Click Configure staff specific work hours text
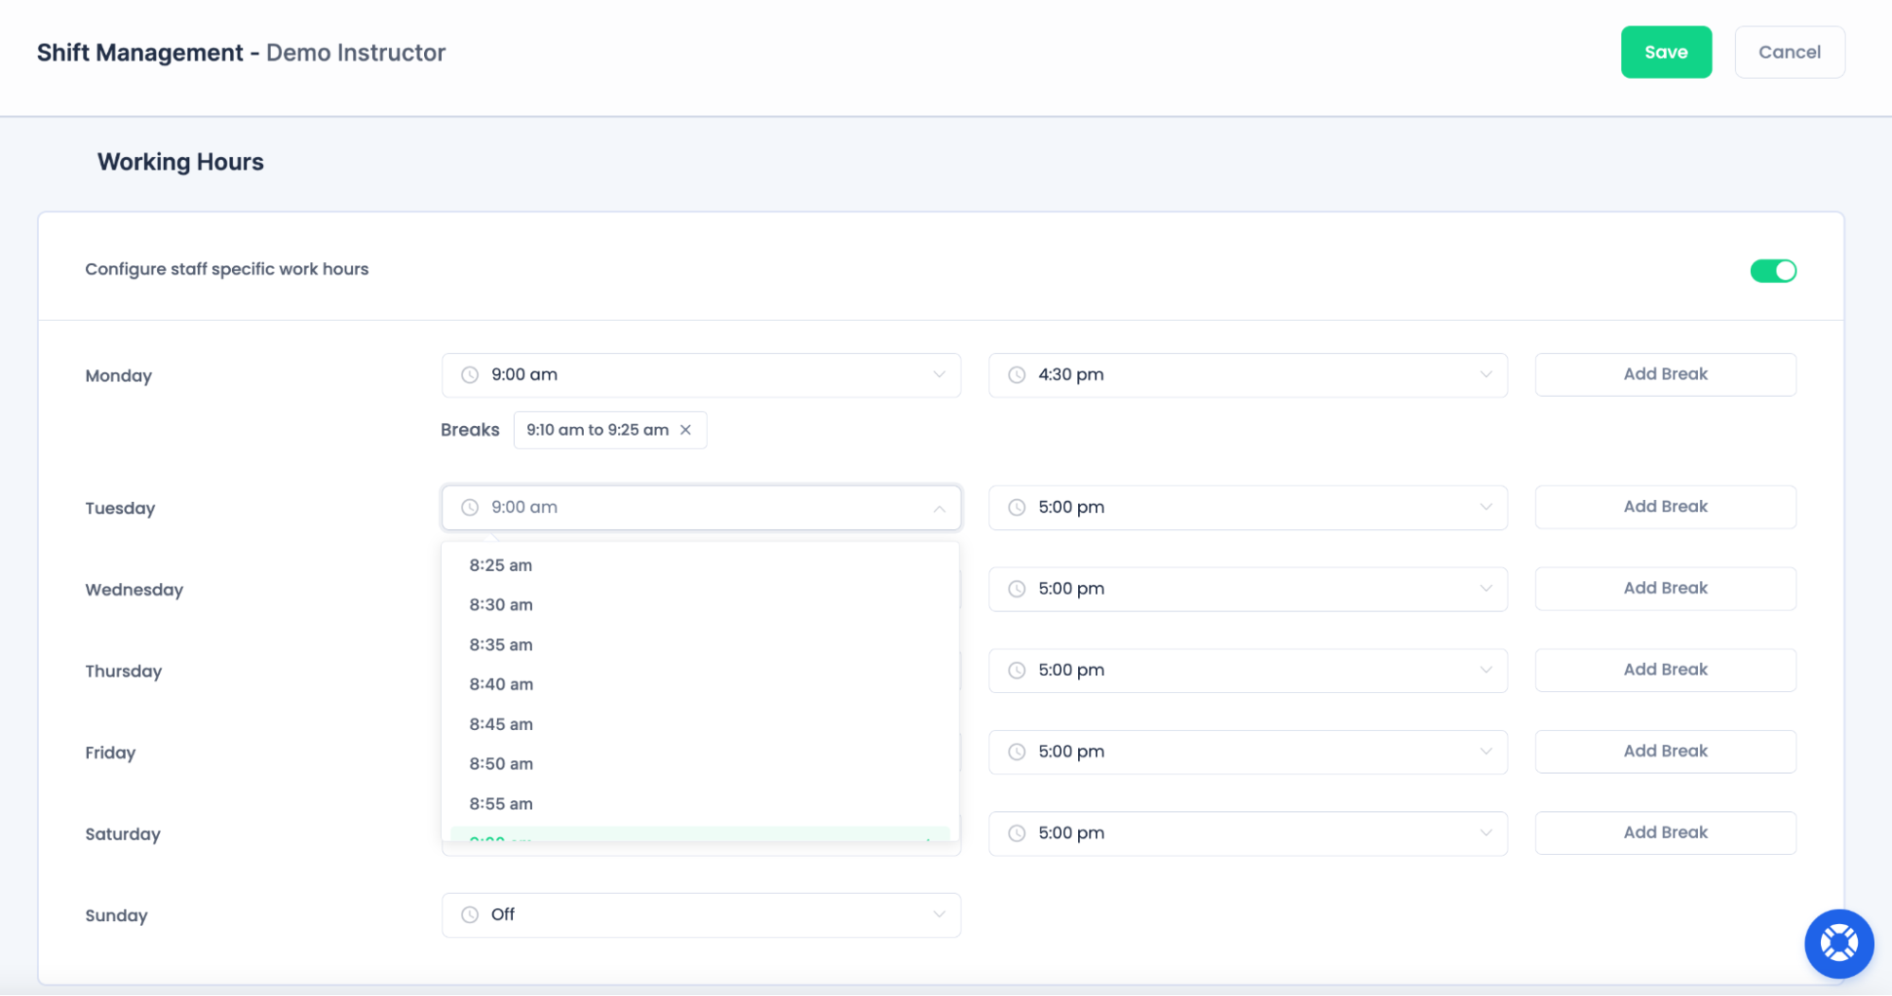 [227, 269]
